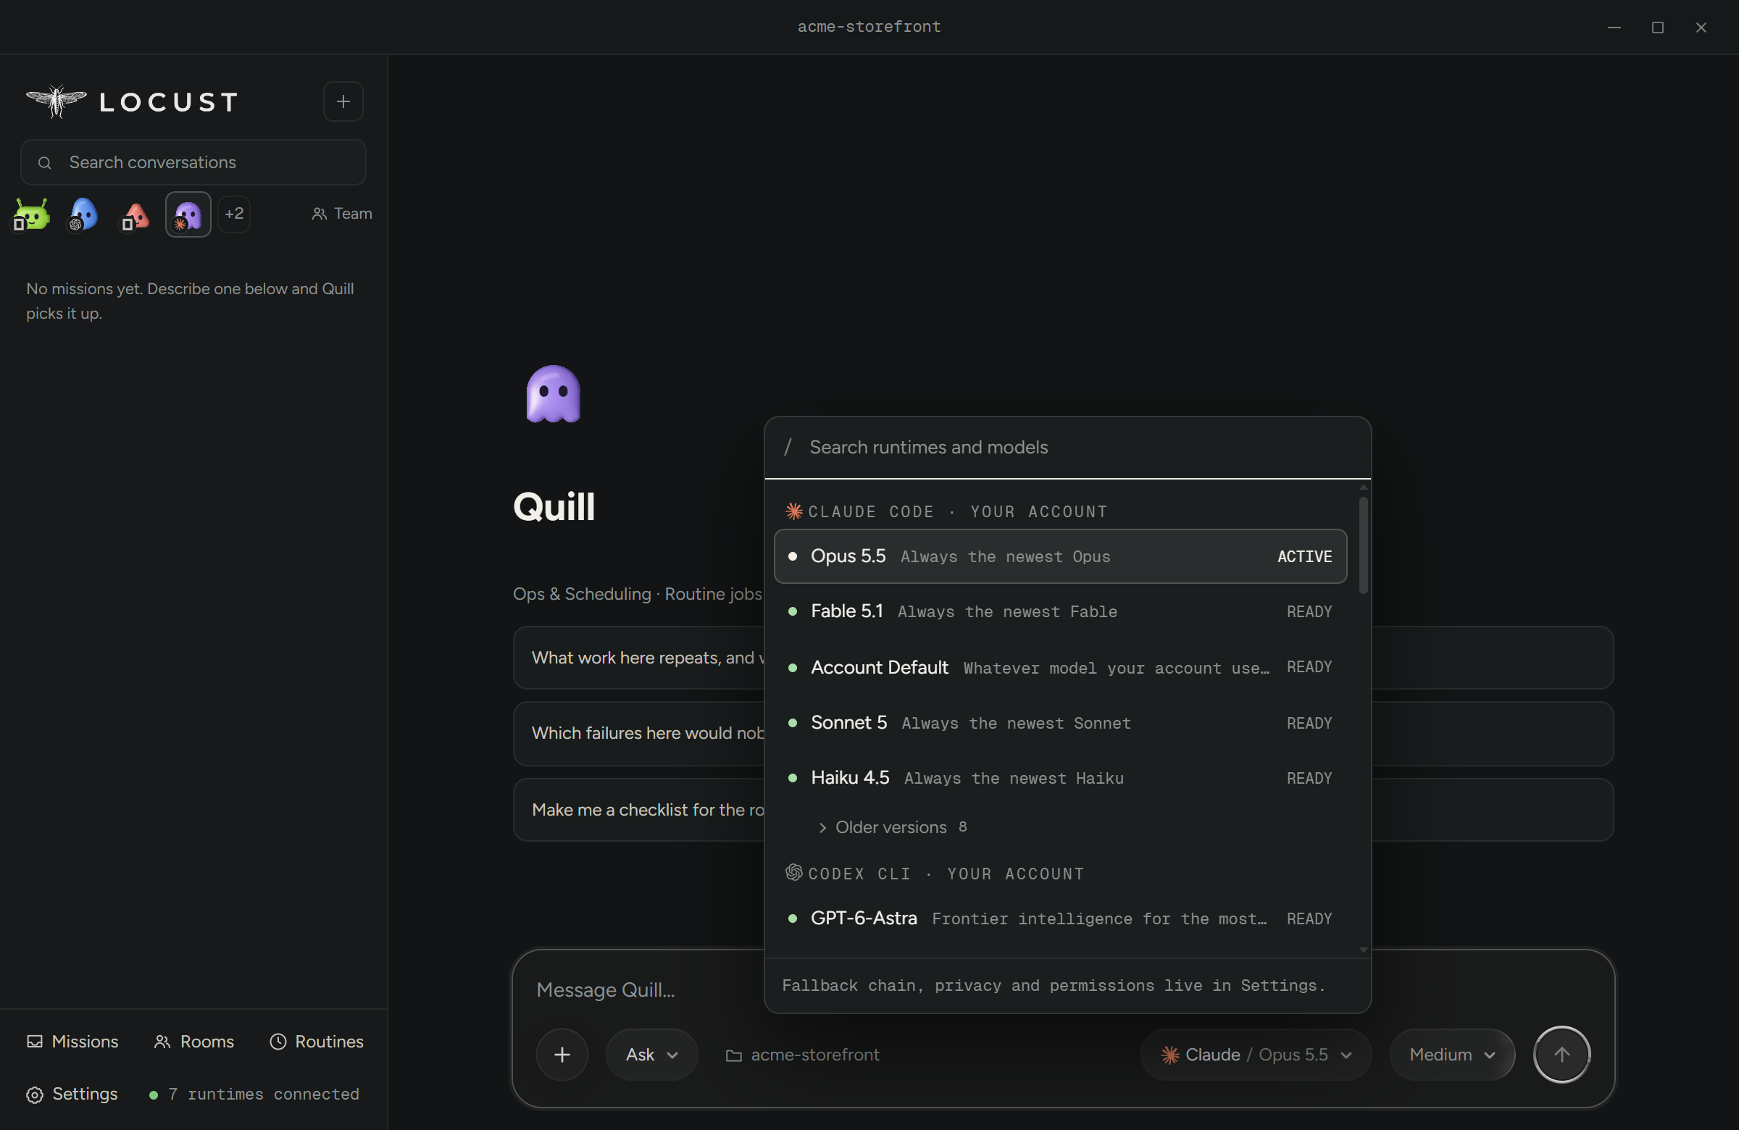Click the large Quill ghost avatar
The height and width of the screenshot is (1130, 1739).
553,394
